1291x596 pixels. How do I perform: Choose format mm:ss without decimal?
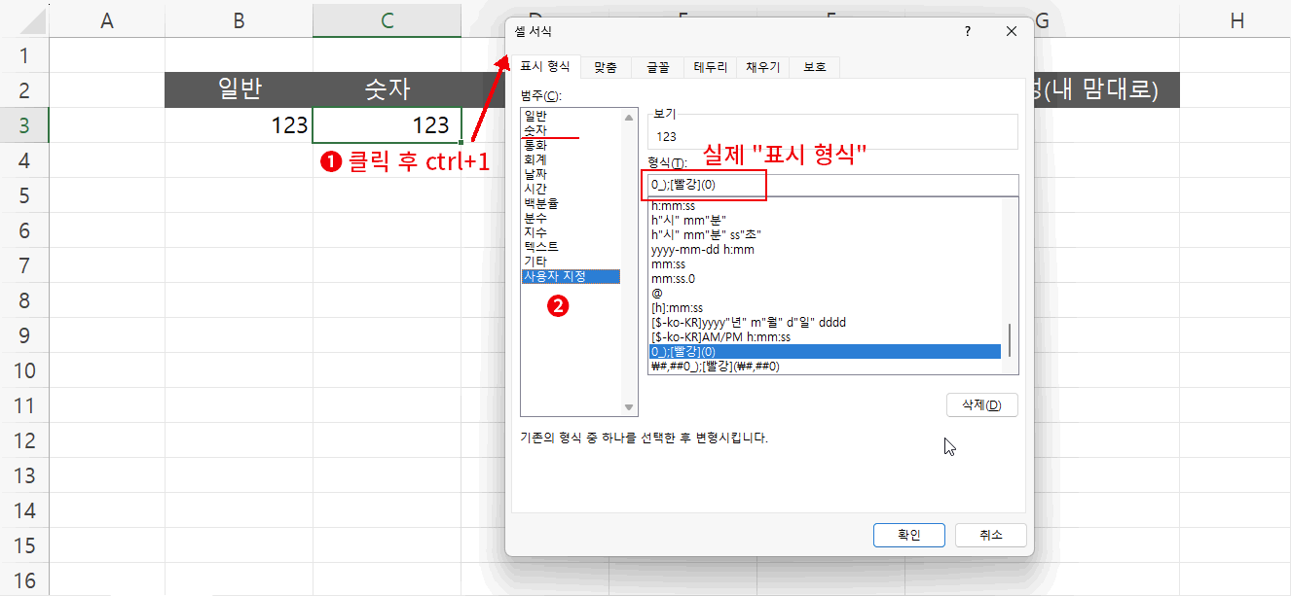coord(826,264)
